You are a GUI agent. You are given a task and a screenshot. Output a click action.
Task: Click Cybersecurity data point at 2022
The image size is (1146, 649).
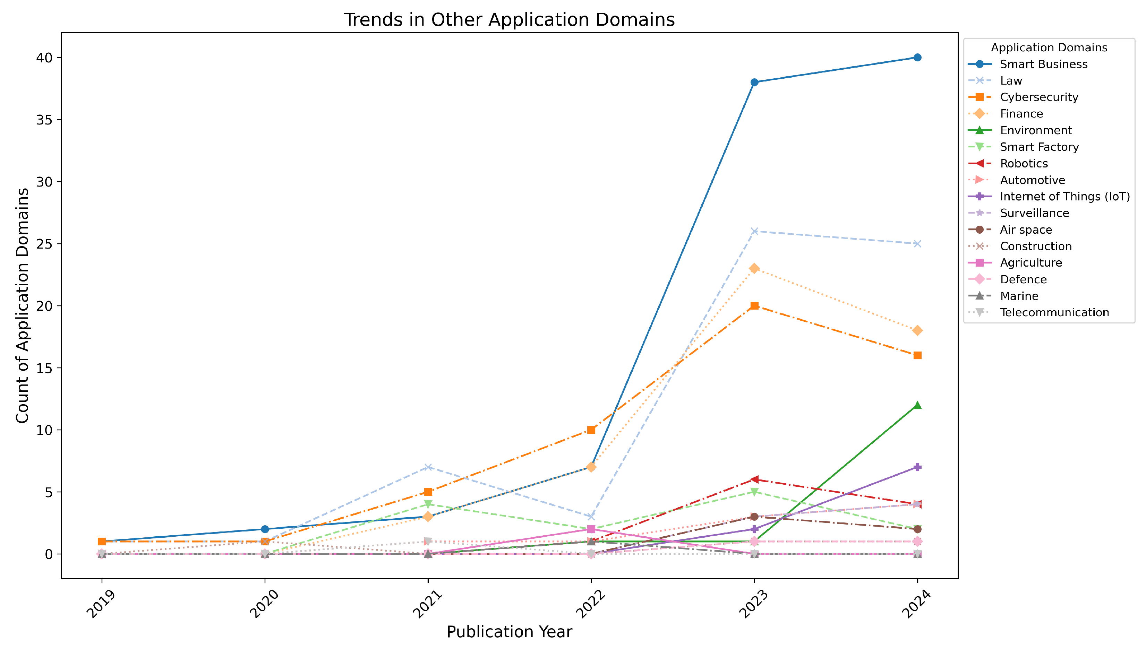click(591, 430)
